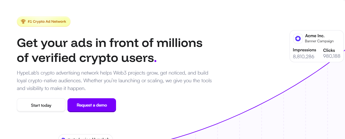Select the Acme Inc. company name
The height and width of the screenshot is (139, 345).
pos(315,36)
